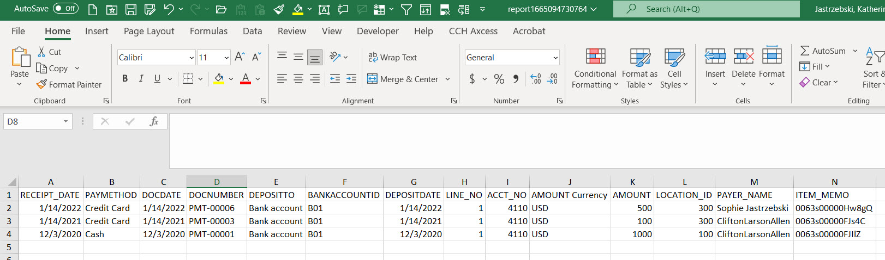Open the Formulas ribbon tab
Image resolution: width=885 pixels, height=260 pixels.
[x=208, y=31]
